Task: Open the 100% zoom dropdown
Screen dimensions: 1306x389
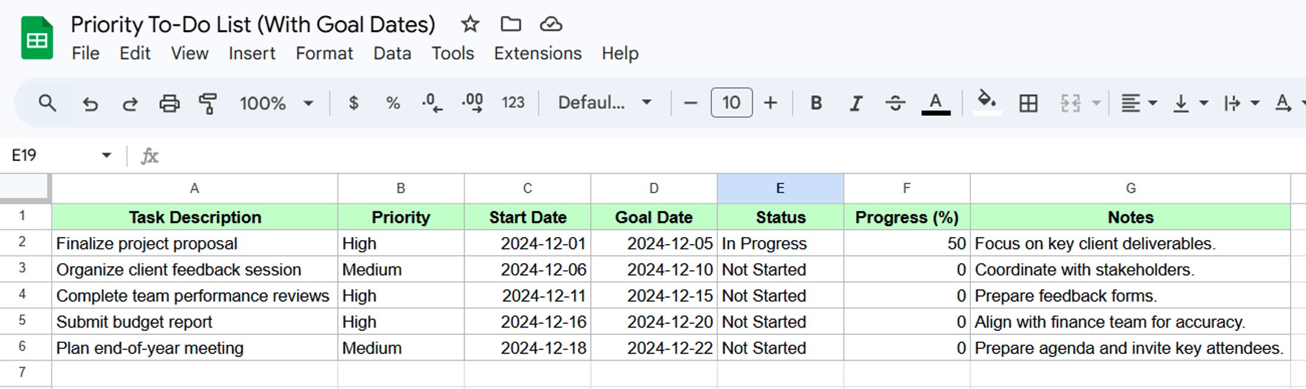Action: pos(275,103)
